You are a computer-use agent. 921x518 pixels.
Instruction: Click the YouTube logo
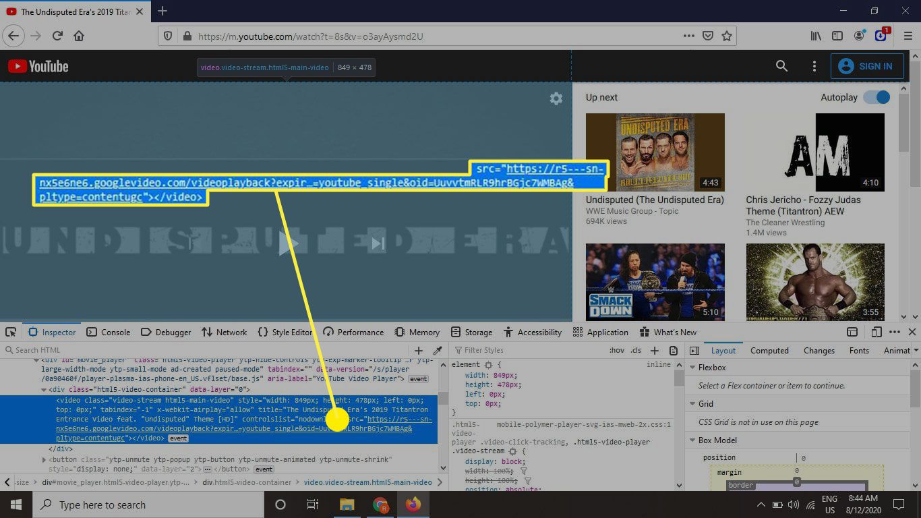coord(38,66)
